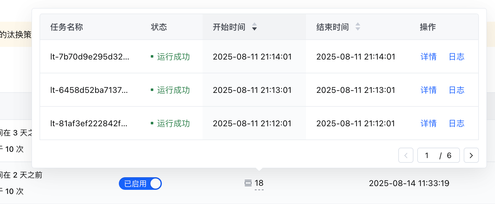Sort by 开始时间 sort arrows icon
The width and height of the screenshot is (495, 204).
click(254, 27)
